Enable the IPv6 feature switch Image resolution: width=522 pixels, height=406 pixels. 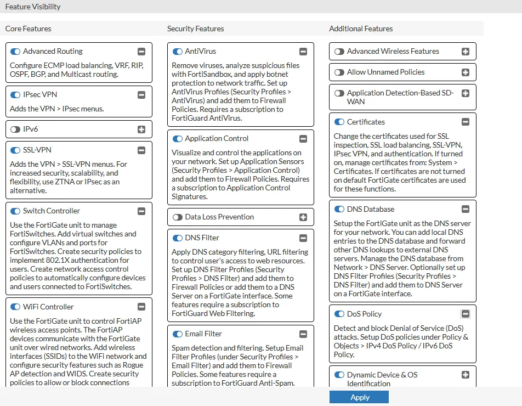tap(15, 129)
